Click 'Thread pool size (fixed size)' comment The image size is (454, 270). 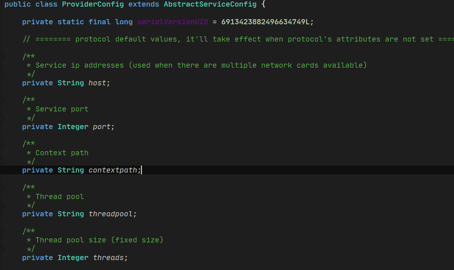coord(100,240)
